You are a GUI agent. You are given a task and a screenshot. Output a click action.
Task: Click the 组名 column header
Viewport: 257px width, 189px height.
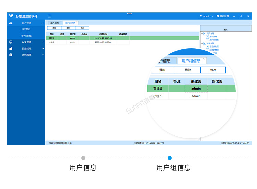click(x=52, y=34)
